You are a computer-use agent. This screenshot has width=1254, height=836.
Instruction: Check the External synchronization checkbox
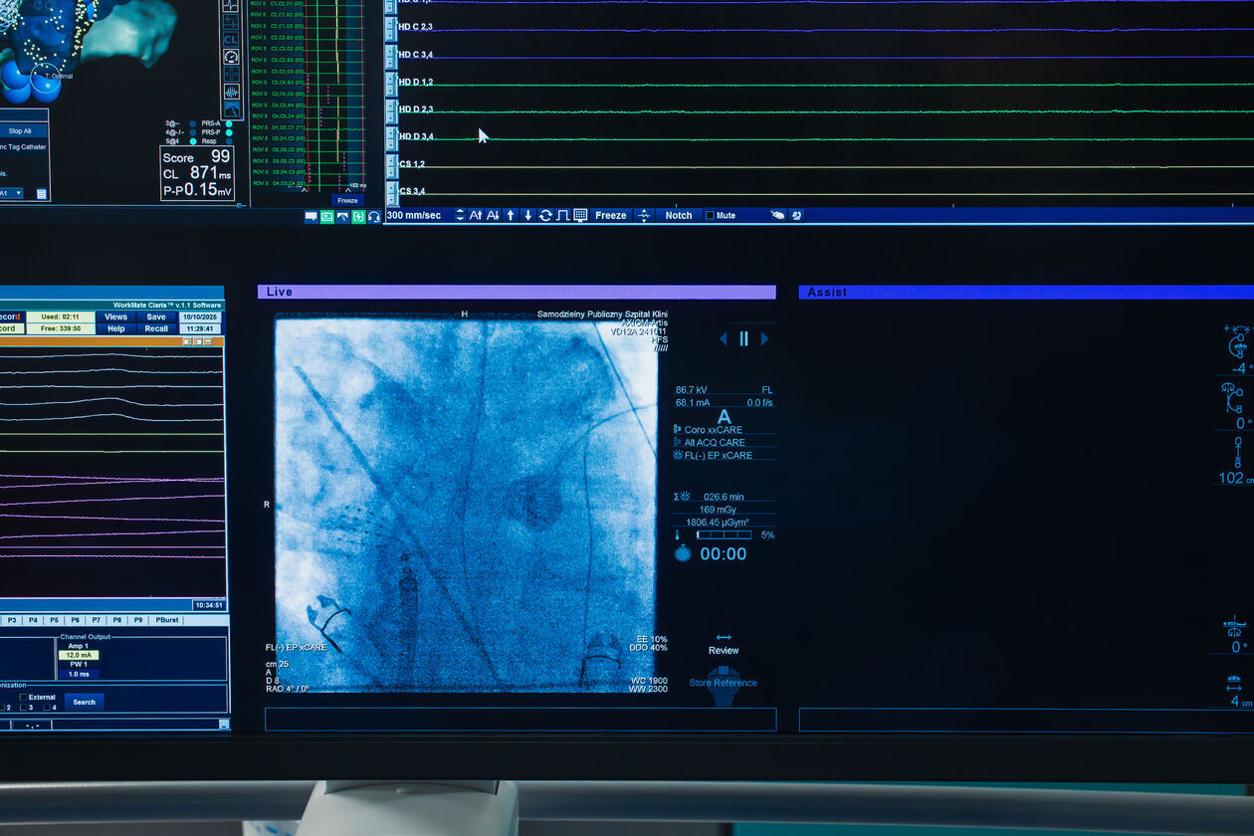(24, 697)
